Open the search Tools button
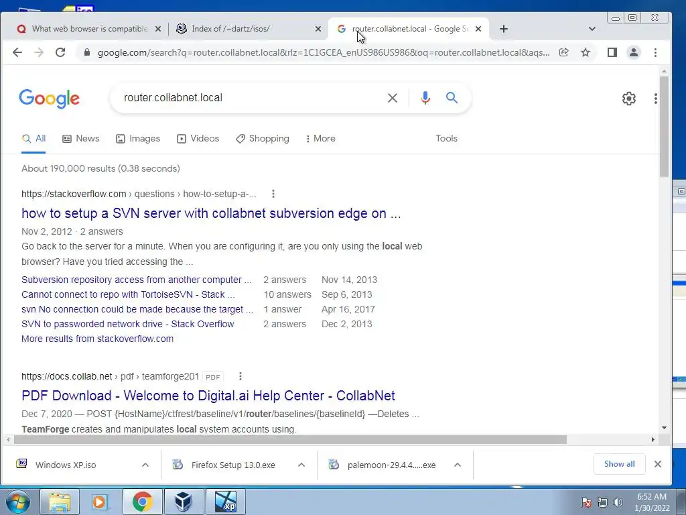 click(x=446, y=138)
